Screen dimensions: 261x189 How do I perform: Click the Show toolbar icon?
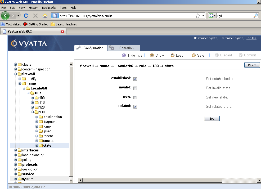(x=152, y=55)
